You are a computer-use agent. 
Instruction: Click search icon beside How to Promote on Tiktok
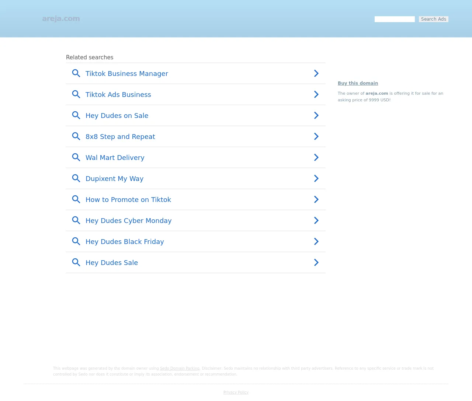click(x=76, y=199)
